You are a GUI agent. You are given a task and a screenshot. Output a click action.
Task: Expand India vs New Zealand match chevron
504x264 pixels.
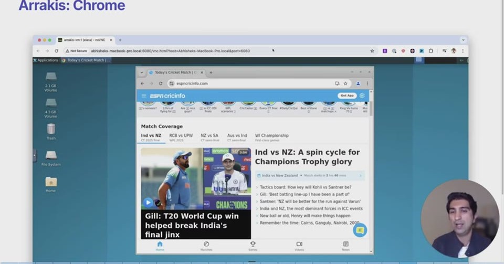(x=361, y=176)
